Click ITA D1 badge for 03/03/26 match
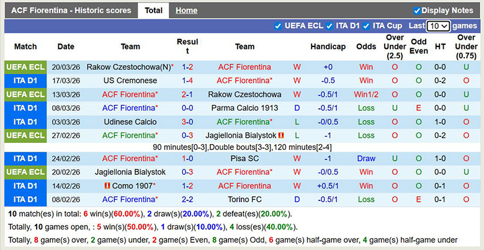 tap(25, 122)
